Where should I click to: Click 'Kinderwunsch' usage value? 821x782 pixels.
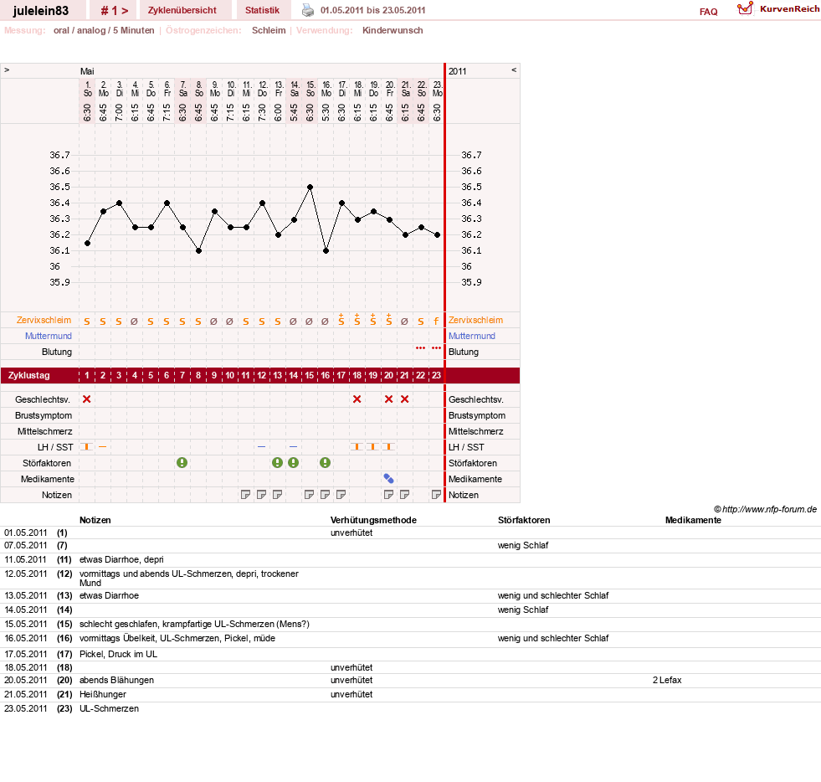pos(393,30)
